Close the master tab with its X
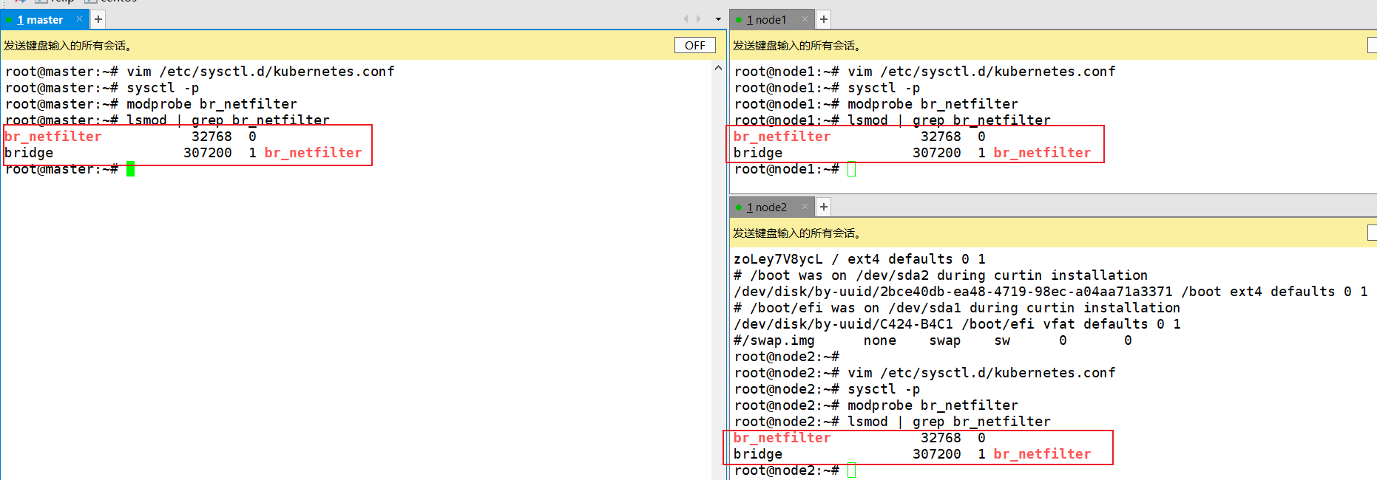This screenshot has width=1377, height=480. pyautogui.click(x=79, y=19)
